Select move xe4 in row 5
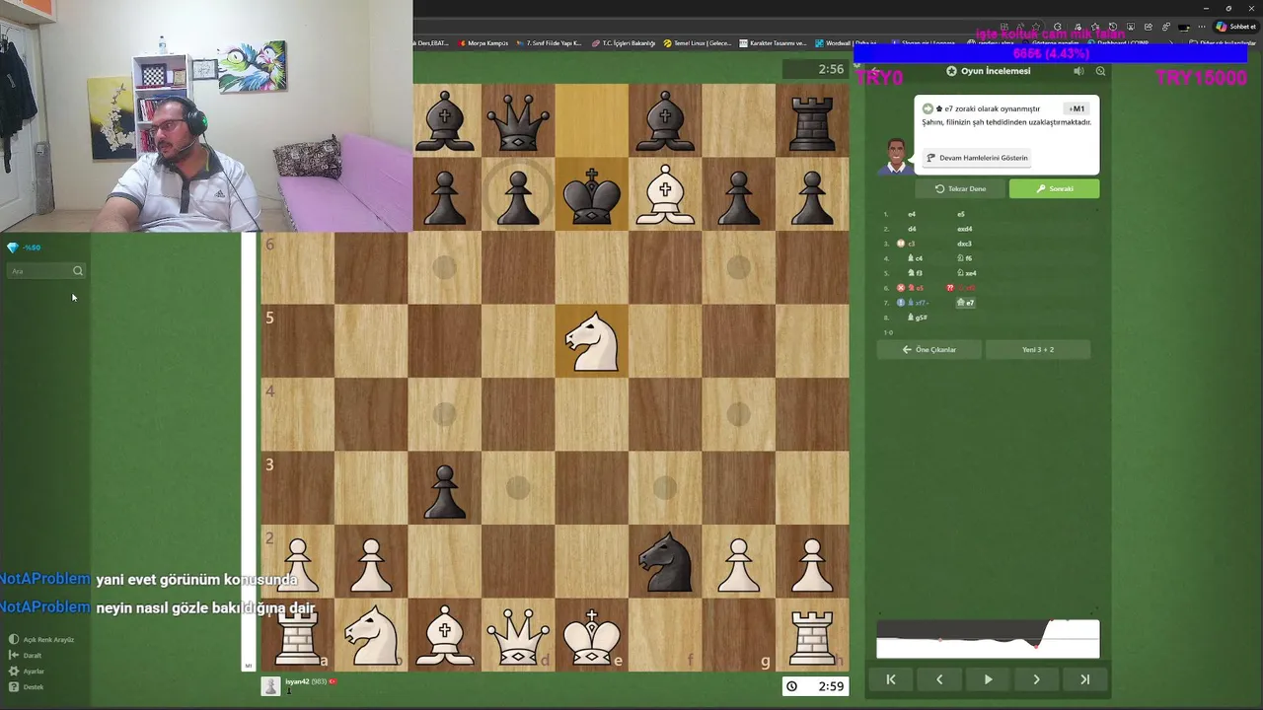Screen dimensions: 1263x710 (967, 273)
